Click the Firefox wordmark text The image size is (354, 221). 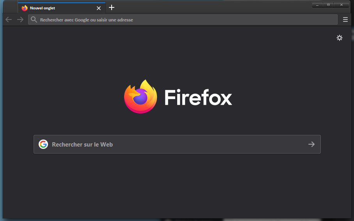click(198, 97)
